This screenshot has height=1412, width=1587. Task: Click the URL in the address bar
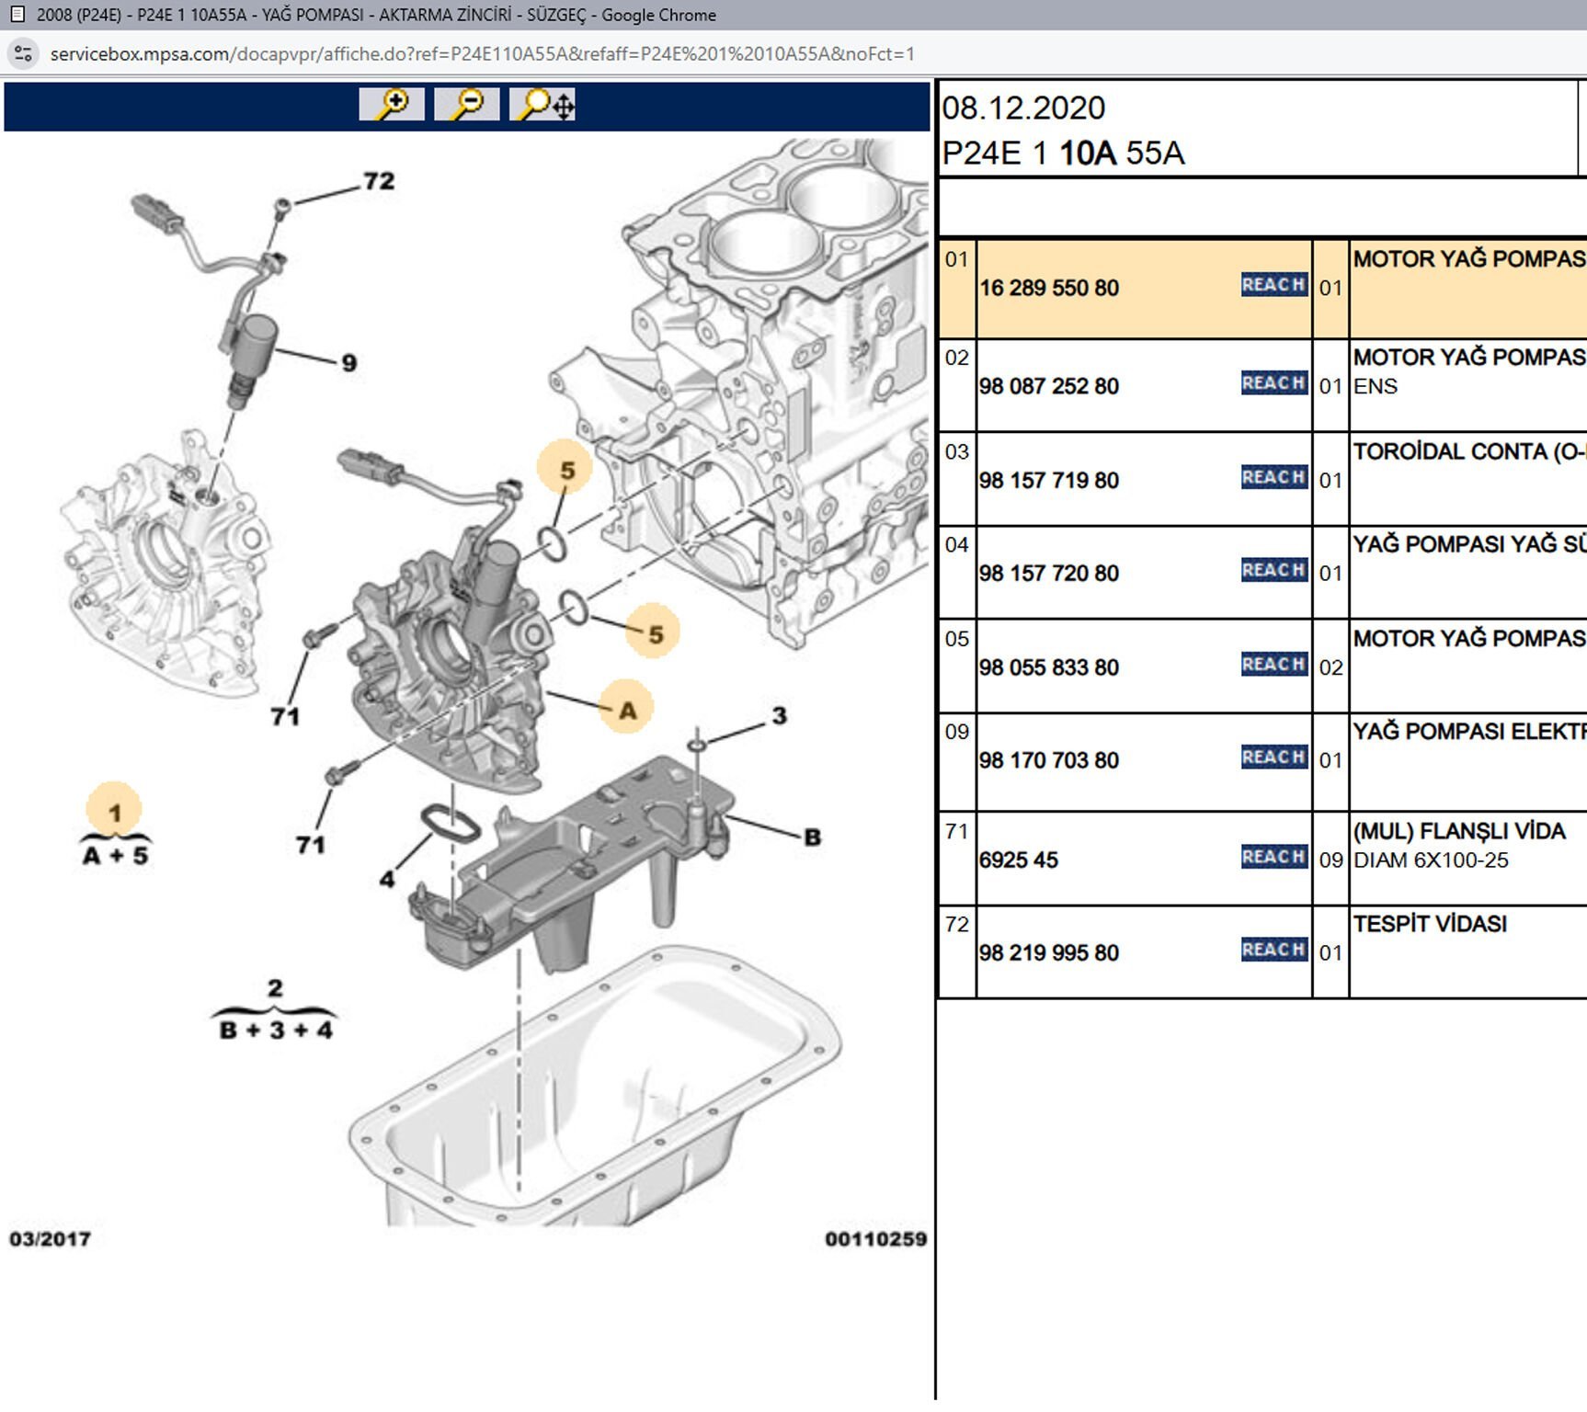[x=482, y=54]
